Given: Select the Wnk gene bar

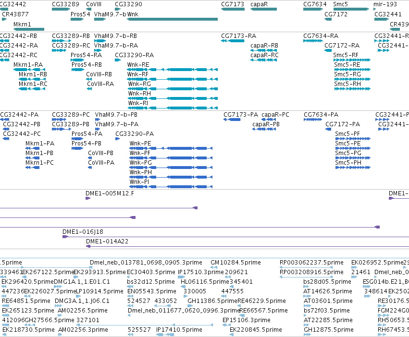Looking at the screenshot, I should [x=172, y=19].
